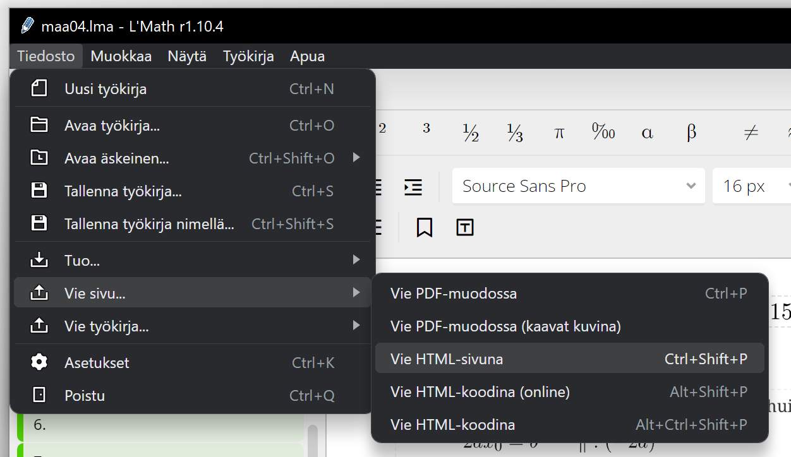Expand the Tuo import submenu

(192, 260)
